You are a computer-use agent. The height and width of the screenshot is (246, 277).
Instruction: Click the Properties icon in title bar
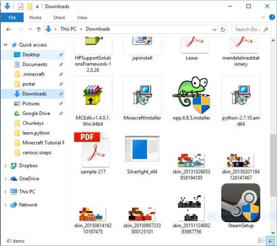click(21, 7)
